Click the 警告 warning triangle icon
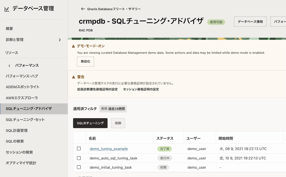This screenshot has width=286, height=177. point(74,77)
